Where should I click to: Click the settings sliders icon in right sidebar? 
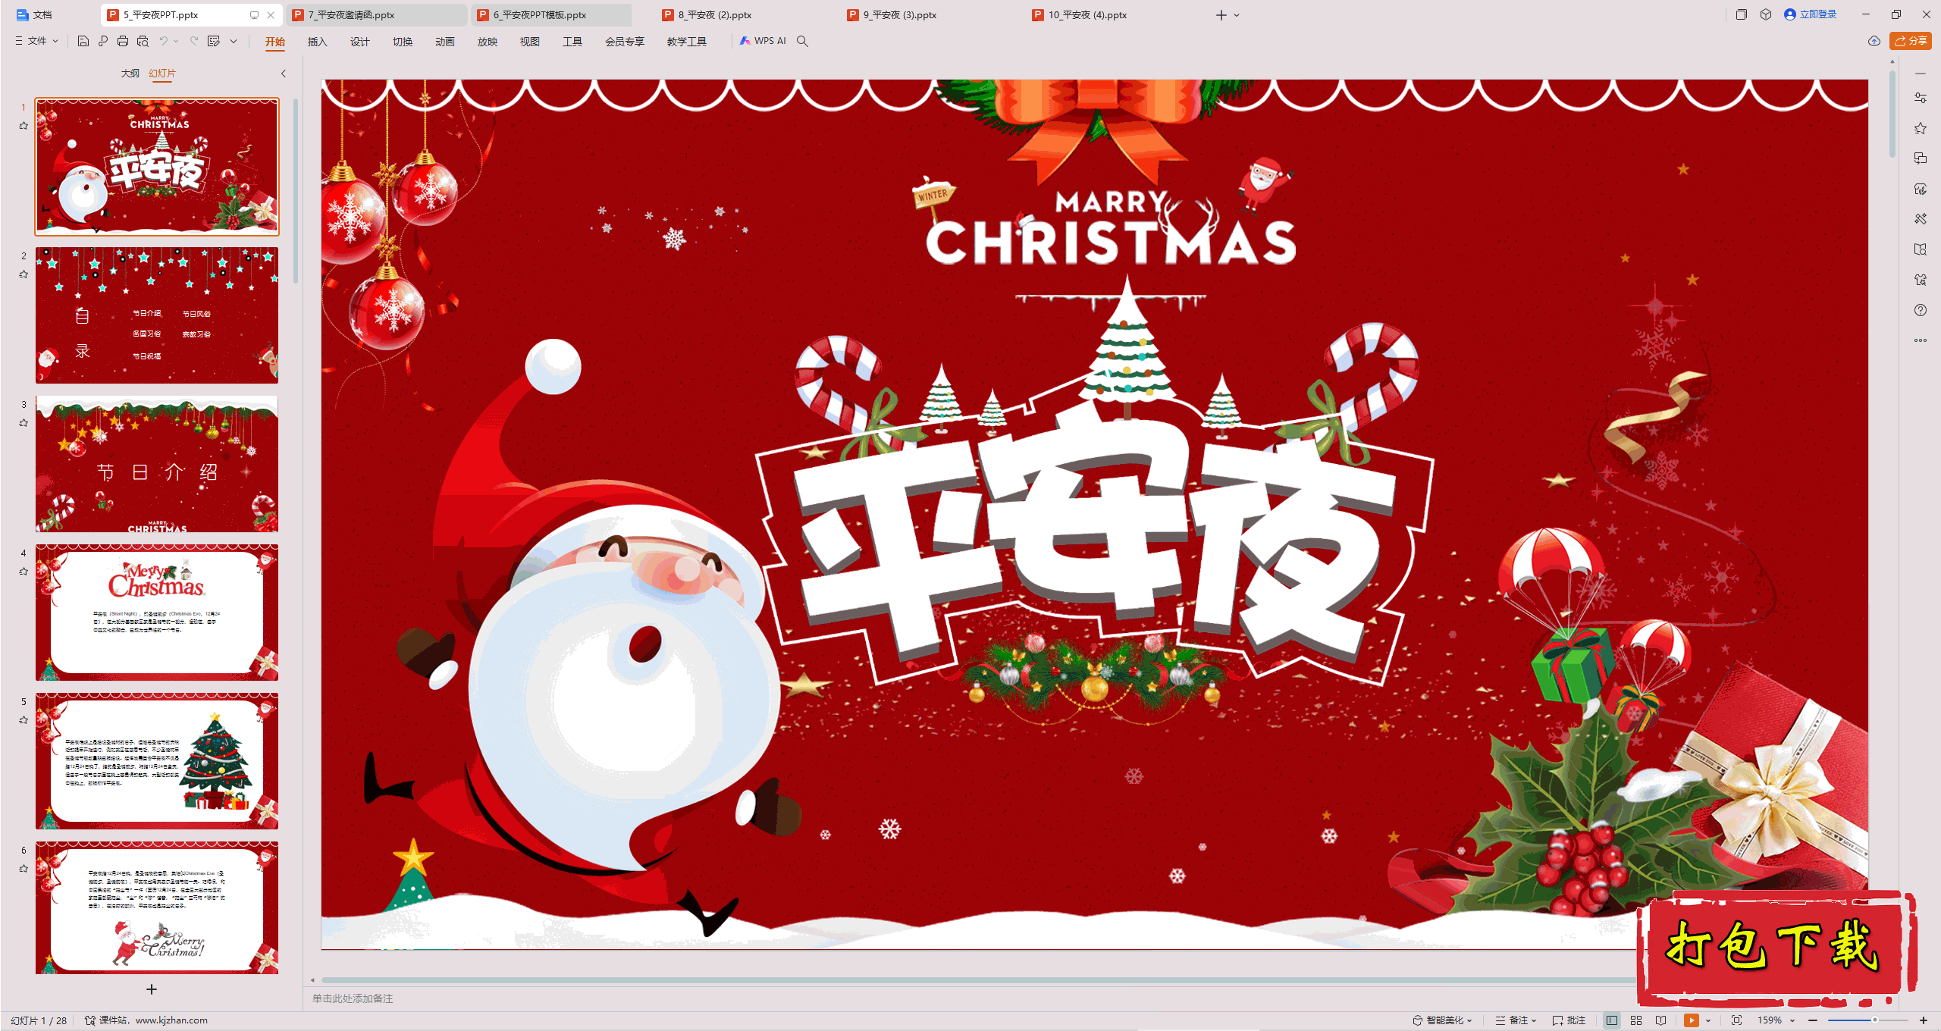pyautogui.click(x=1921, y=98)
